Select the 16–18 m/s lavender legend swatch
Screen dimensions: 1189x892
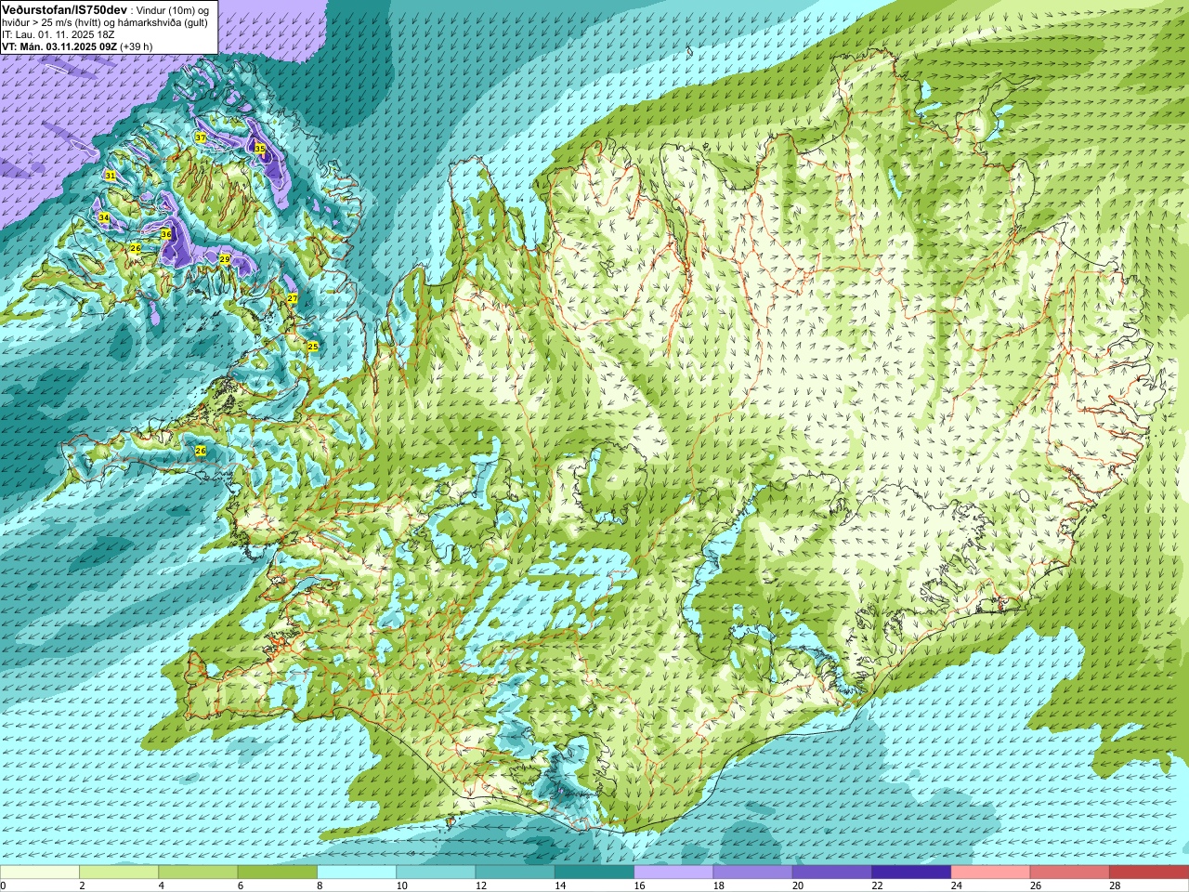click(673, 872)
